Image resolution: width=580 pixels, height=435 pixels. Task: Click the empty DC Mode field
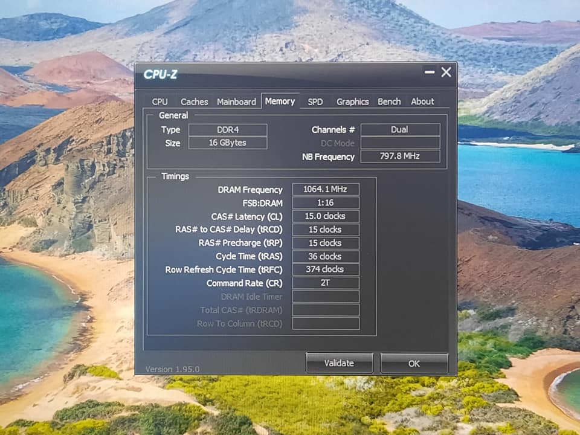click(x=400, y=143)
